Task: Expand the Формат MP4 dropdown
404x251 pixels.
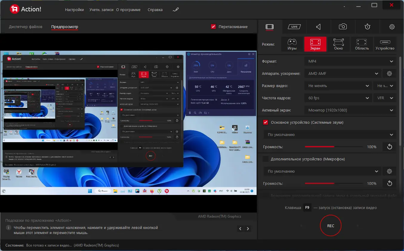Action: tap(350, 61)
